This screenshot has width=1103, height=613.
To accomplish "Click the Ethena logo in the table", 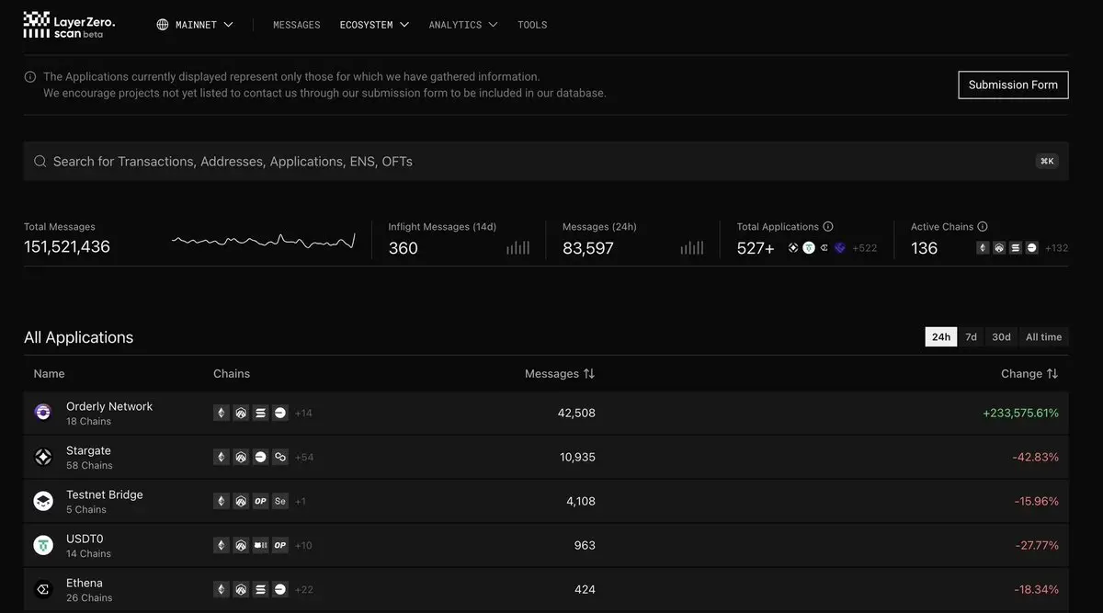I will pyautogui.click(x=43, y=589).
